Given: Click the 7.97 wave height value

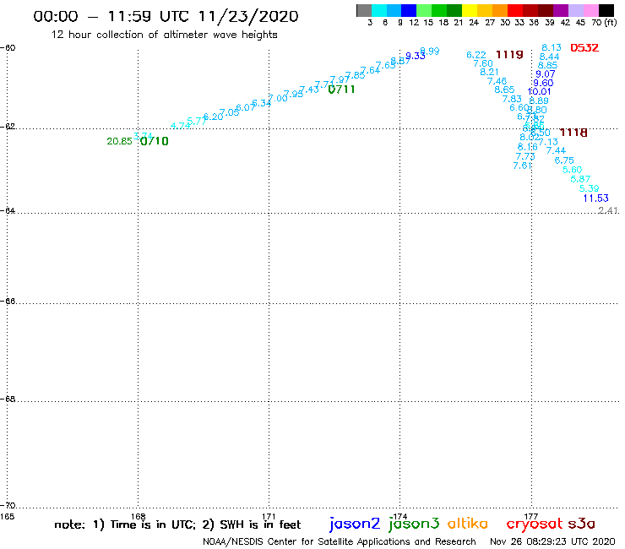Looking at the screenshot, I should (340, 79).
